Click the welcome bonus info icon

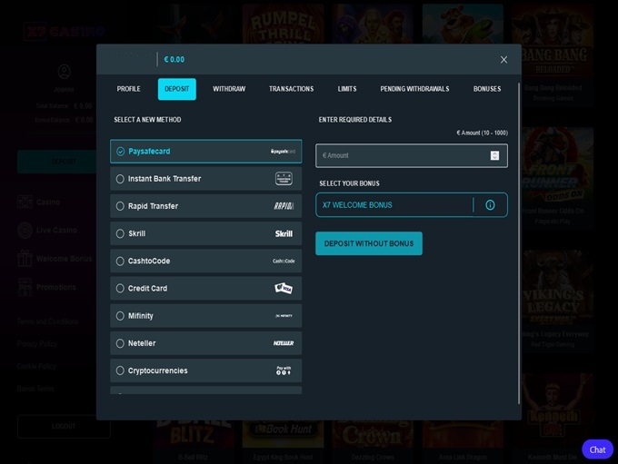[x=490, y=205]
